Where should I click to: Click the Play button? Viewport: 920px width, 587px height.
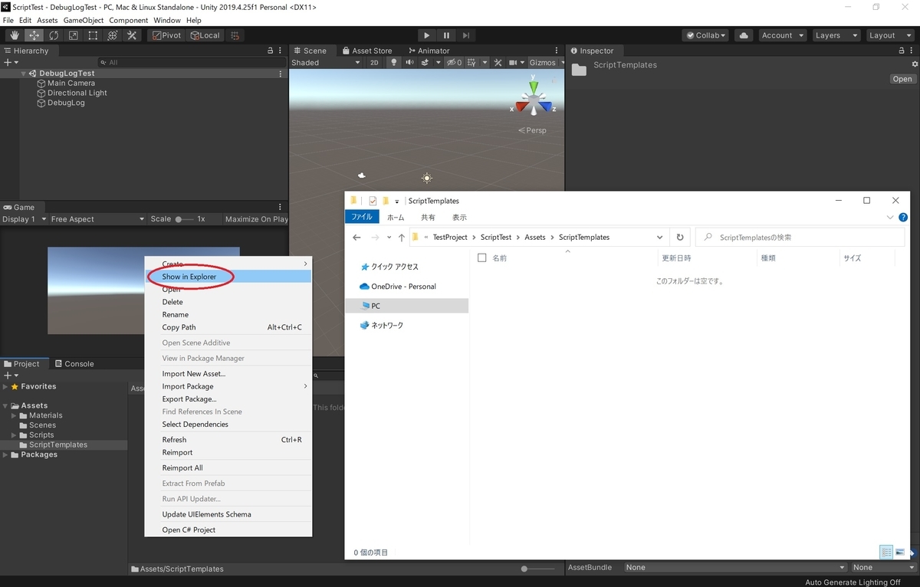point(427,35)
